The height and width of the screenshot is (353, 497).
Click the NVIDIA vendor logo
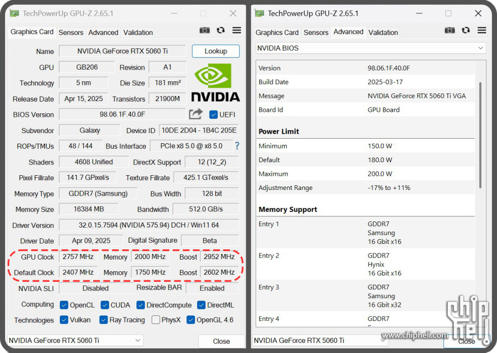coord(216,83)
